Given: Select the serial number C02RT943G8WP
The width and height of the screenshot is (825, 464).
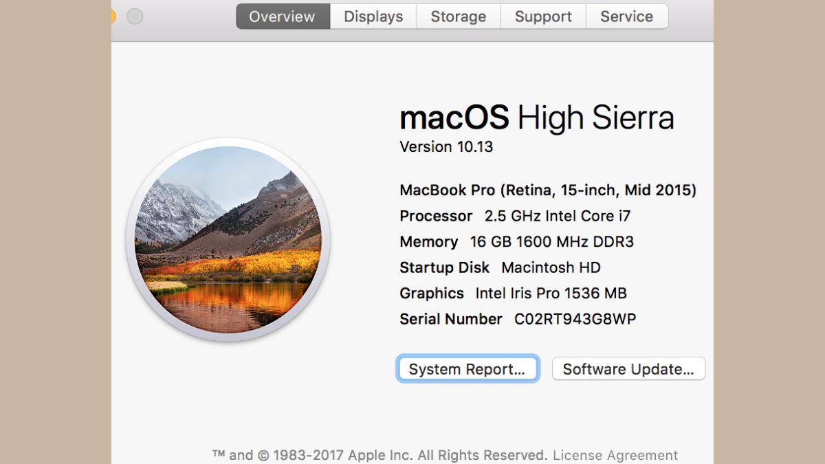Looking at the screenshot, I should [575, 319].
